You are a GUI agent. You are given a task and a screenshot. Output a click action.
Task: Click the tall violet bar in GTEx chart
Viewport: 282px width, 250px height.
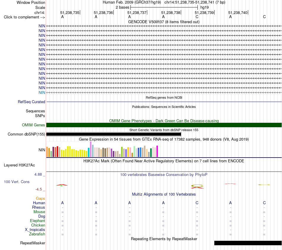(x=91, y=149)
